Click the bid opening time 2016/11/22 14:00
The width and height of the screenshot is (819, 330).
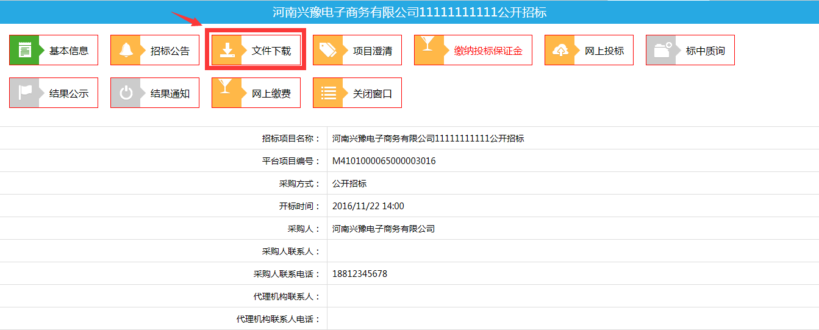coord(368,206)
